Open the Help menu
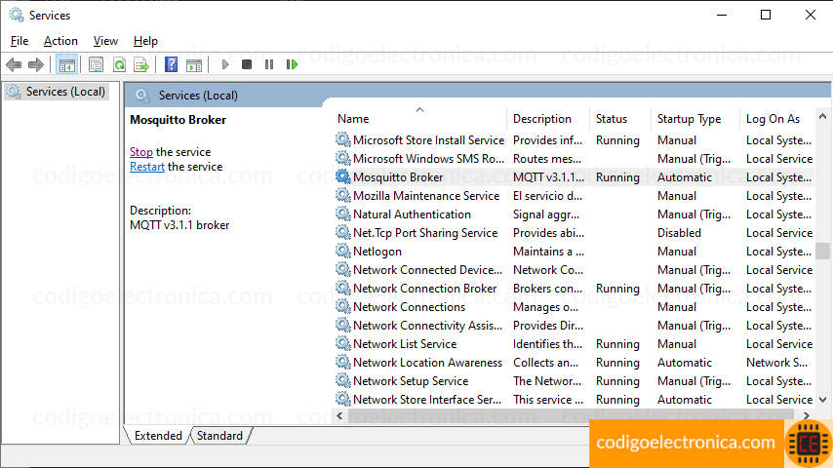Viewport: 833px width, 468px height. click(145, 41)
